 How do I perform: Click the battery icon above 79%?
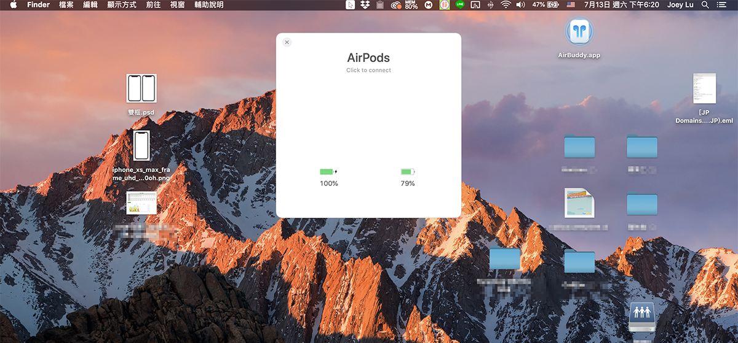(x=408, y=172)
